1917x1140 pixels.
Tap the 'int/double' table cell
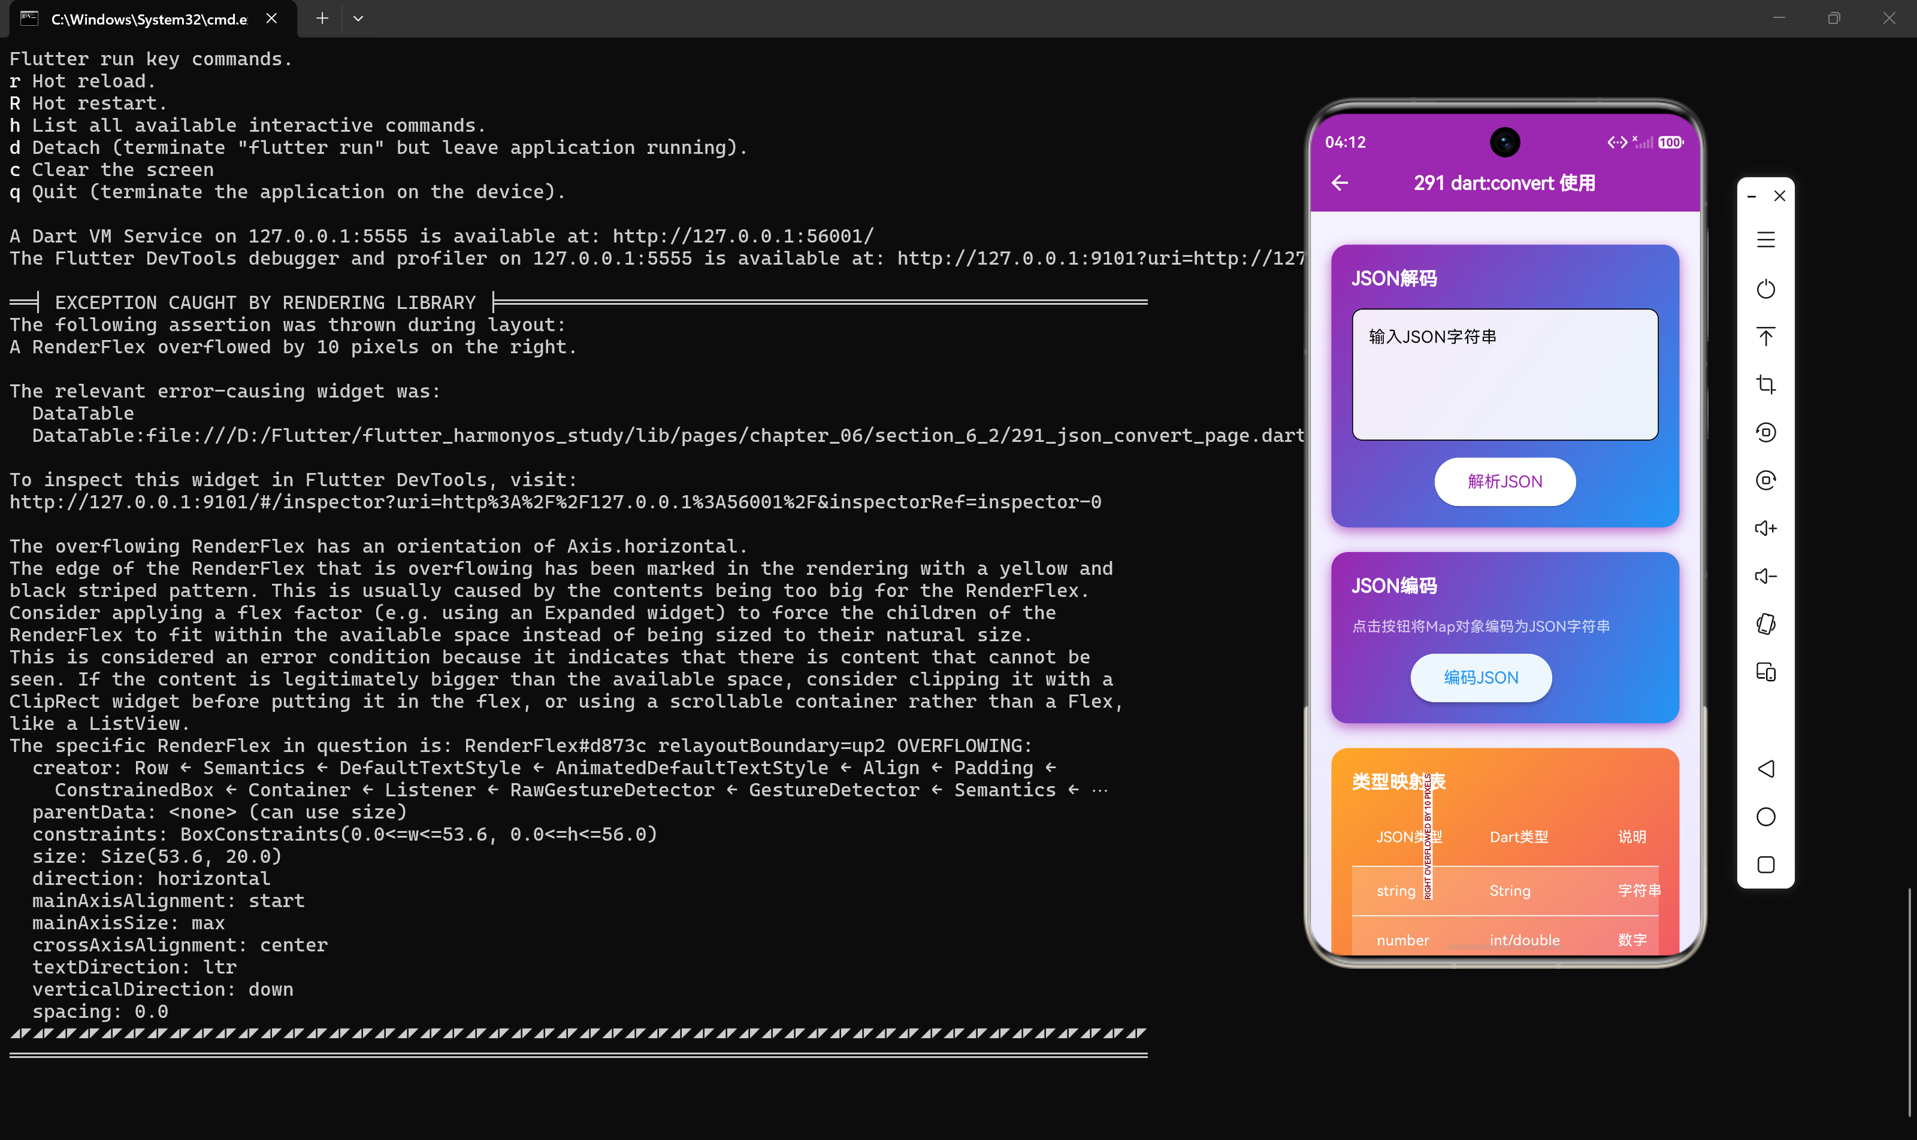click(x=1524, y=940)
